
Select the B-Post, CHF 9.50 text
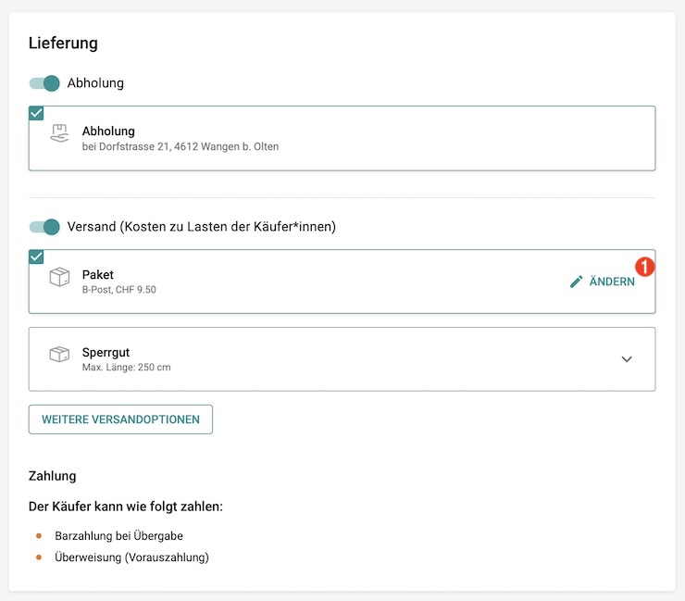point(118,290)
